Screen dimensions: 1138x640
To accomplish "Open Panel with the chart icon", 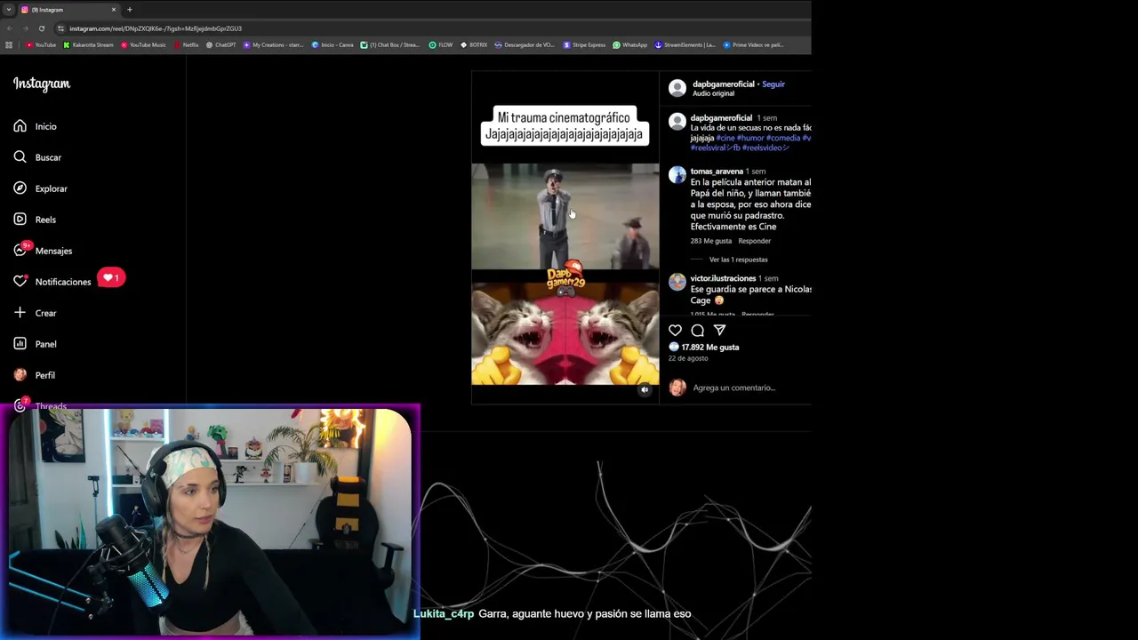I will [x=20, y=344].
